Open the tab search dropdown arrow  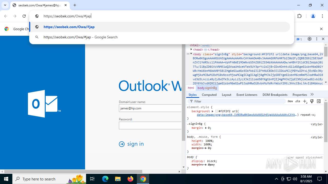coord(5,5)
